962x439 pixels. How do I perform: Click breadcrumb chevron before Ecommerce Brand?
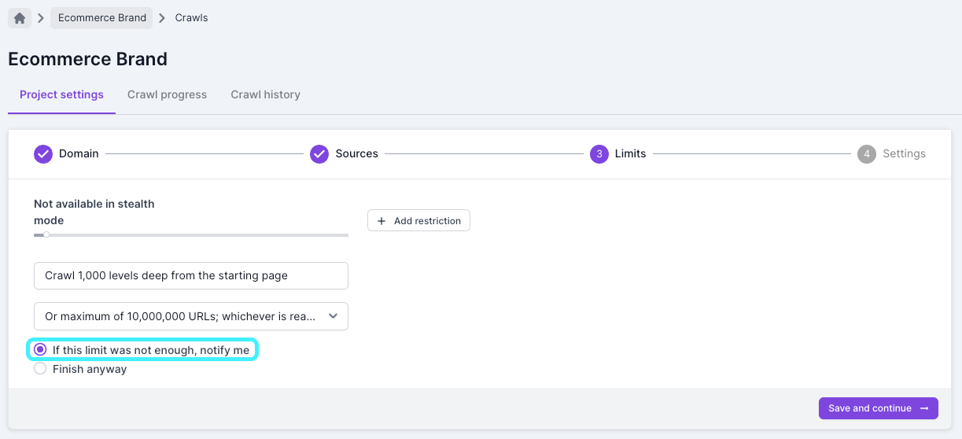(41, 18)
